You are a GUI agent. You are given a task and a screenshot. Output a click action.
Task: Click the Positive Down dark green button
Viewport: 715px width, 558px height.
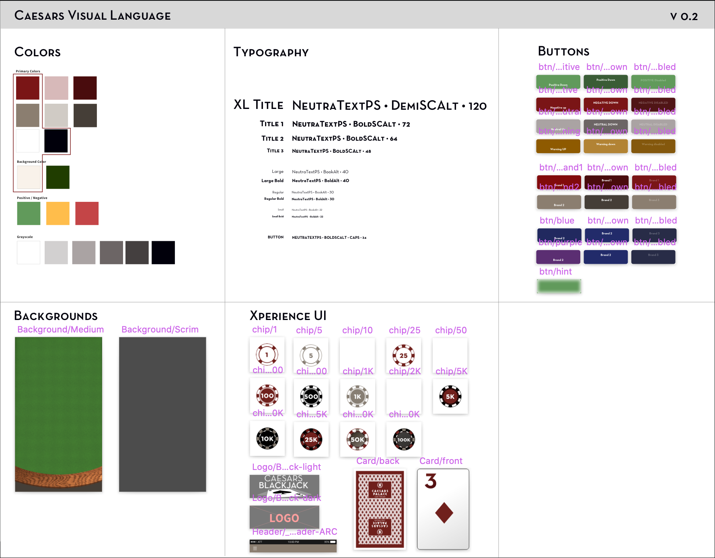(x=606, y=82)
